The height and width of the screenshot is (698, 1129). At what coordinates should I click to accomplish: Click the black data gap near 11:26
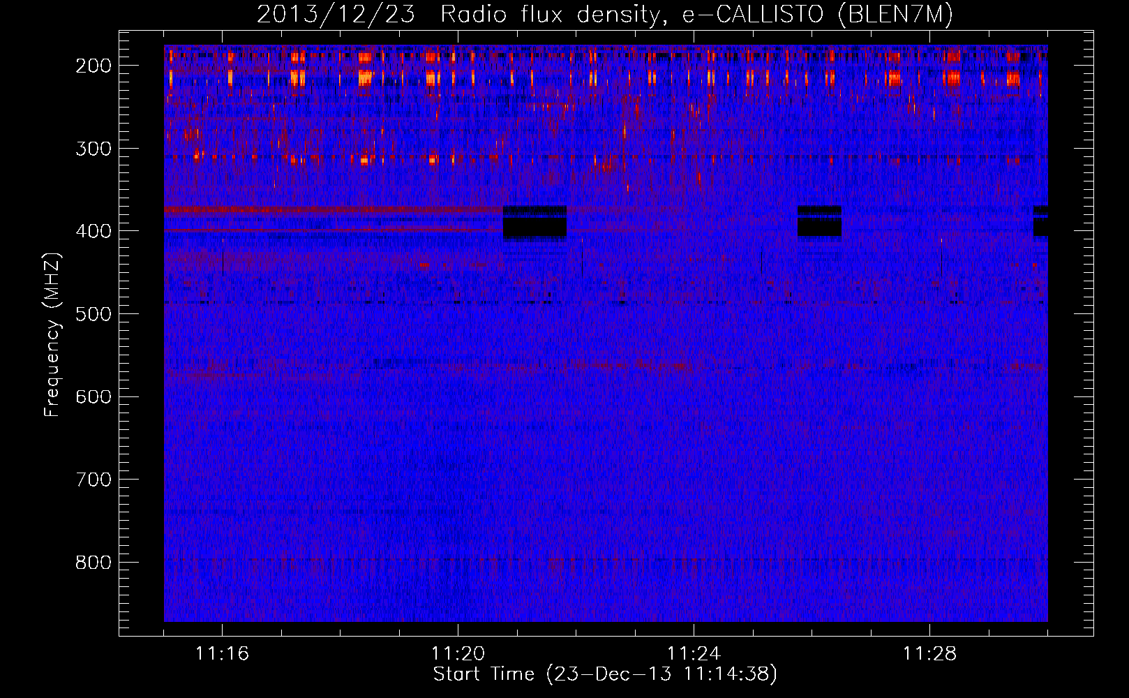click(819, 221)
